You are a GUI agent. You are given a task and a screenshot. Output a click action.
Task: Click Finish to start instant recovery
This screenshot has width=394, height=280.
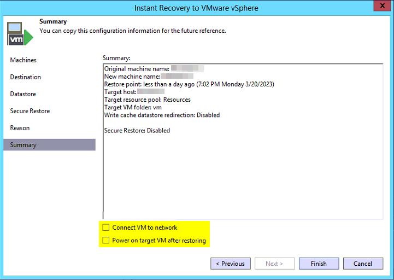pos(319,264)
